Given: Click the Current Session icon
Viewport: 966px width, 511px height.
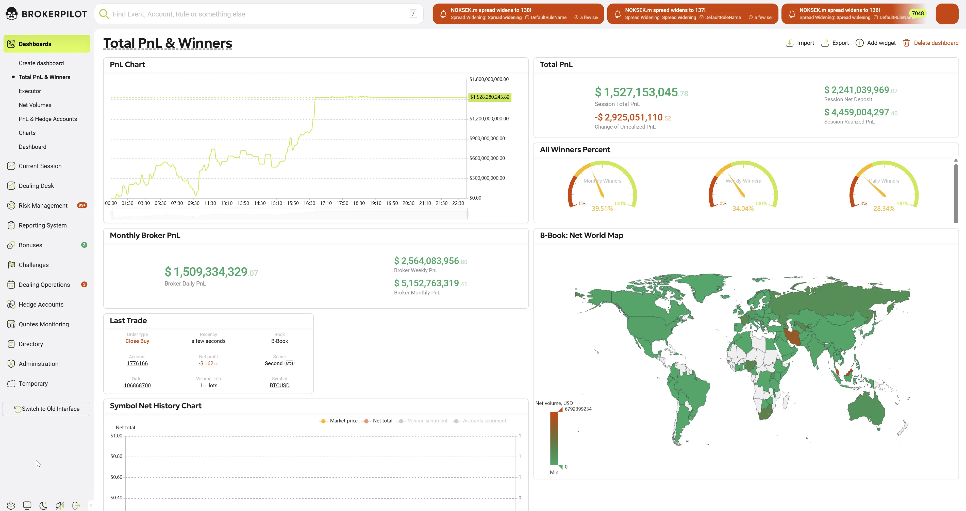Looking at the screenshot, I should pyautogui.click(x=11, y=166).
